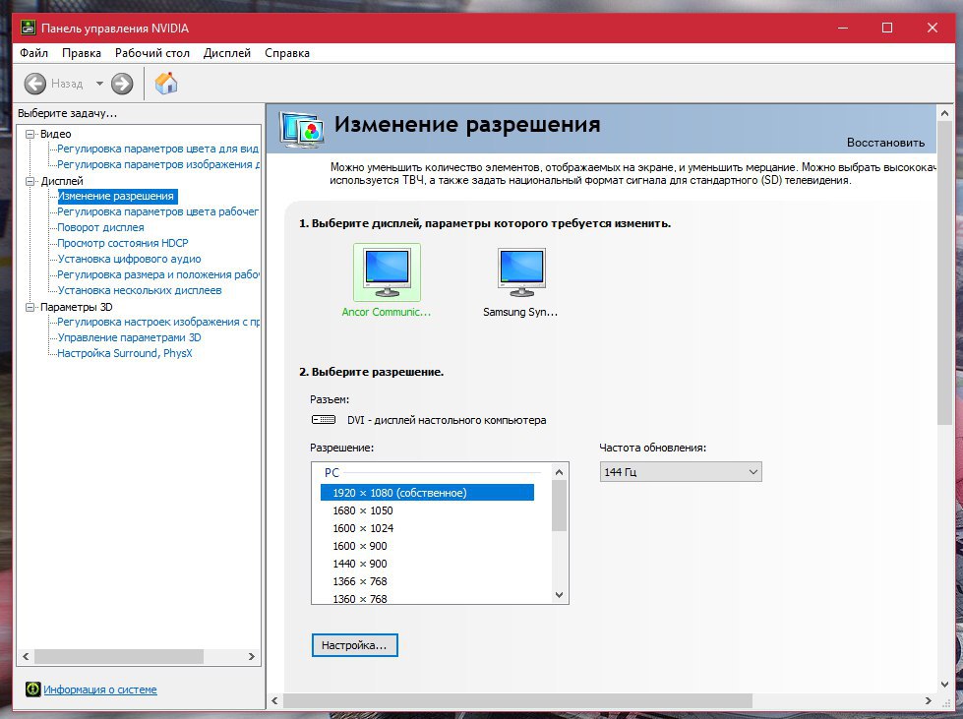Open the Дисплей menu
The image size is (963, 719).
[227, 53]
